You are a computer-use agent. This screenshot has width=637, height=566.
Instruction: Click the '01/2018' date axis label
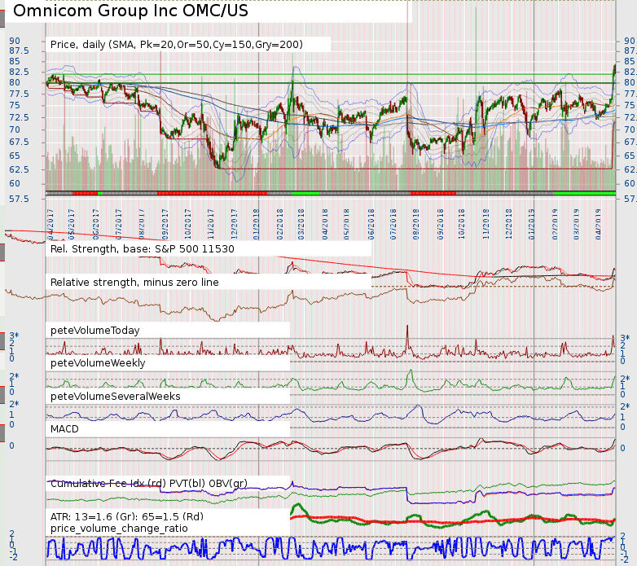(257, 224)
